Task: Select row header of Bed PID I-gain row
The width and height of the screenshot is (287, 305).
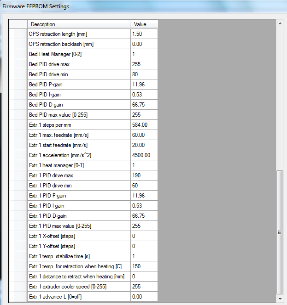Action: coord(18,95)
